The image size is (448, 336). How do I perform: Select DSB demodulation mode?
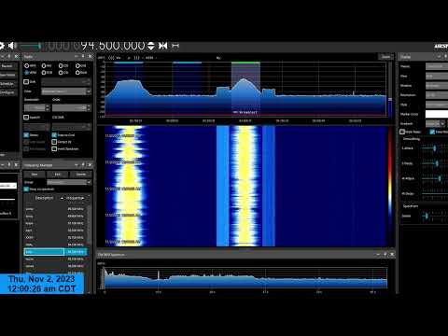47,73
